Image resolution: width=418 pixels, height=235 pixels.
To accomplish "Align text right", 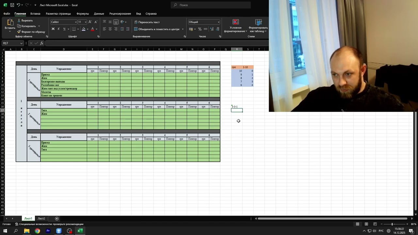I will [x=116, y=29].
